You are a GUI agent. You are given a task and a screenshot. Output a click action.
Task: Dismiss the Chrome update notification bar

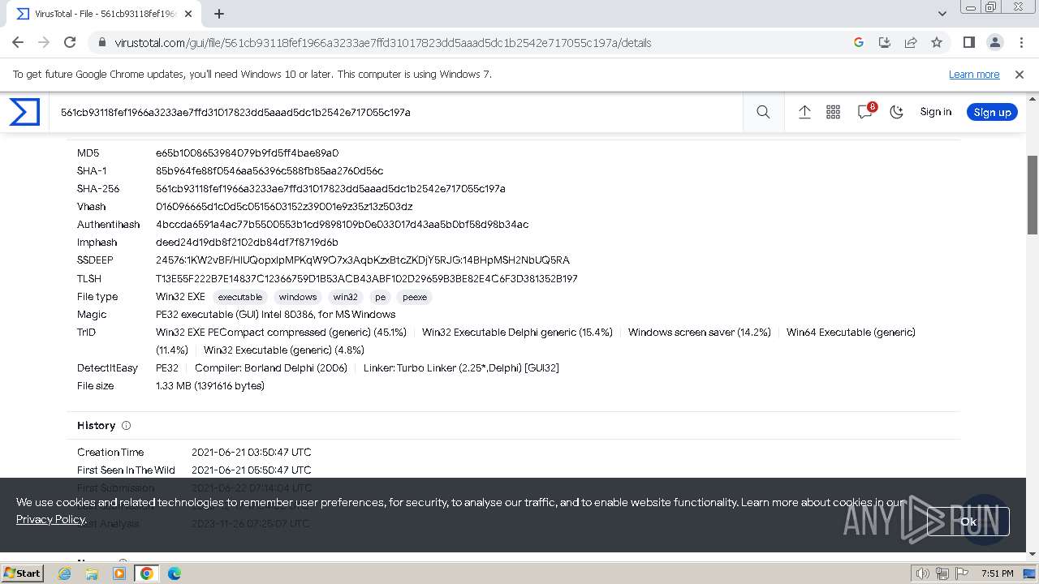(x=1020, y=74)
